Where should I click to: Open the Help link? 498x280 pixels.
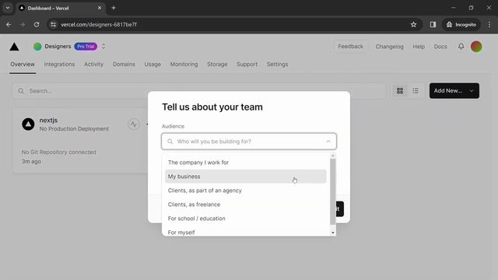(419, 47)
